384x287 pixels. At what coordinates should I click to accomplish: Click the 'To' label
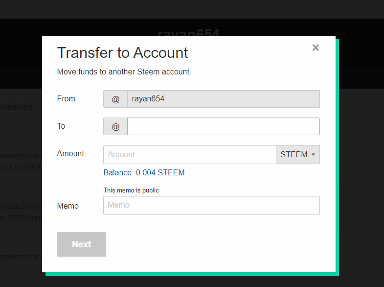pyautogui.click(x=61, y=126)
